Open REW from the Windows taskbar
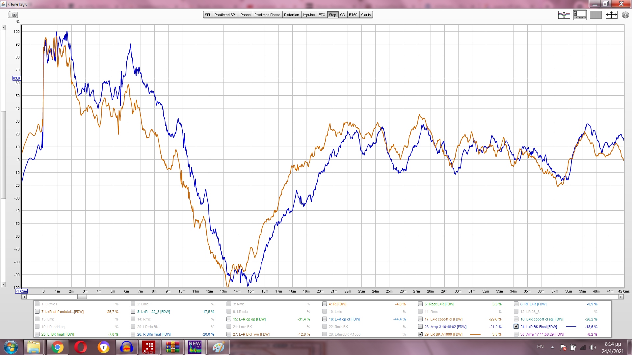The height and width of the screenshot is (355, 632). pos(195,347)
